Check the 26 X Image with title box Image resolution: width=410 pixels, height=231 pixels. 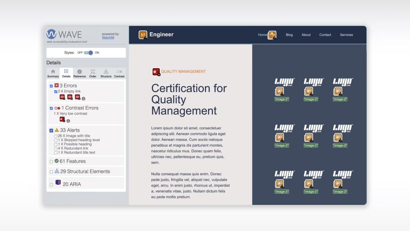pyautogui.click(x=56, y=136)
